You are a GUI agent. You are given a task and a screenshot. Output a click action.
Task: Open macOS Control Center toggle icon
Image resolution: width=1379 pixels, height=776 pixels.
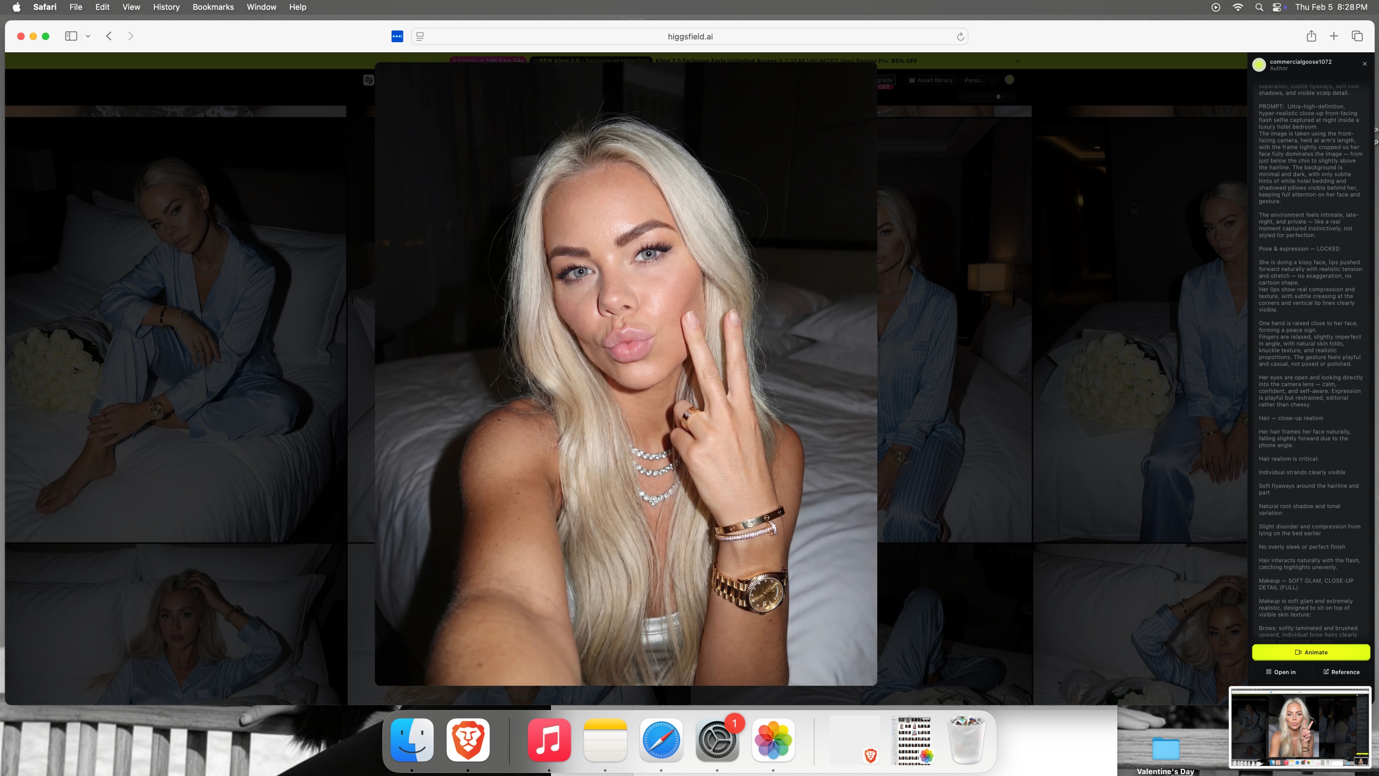(x=1277, y=7)
